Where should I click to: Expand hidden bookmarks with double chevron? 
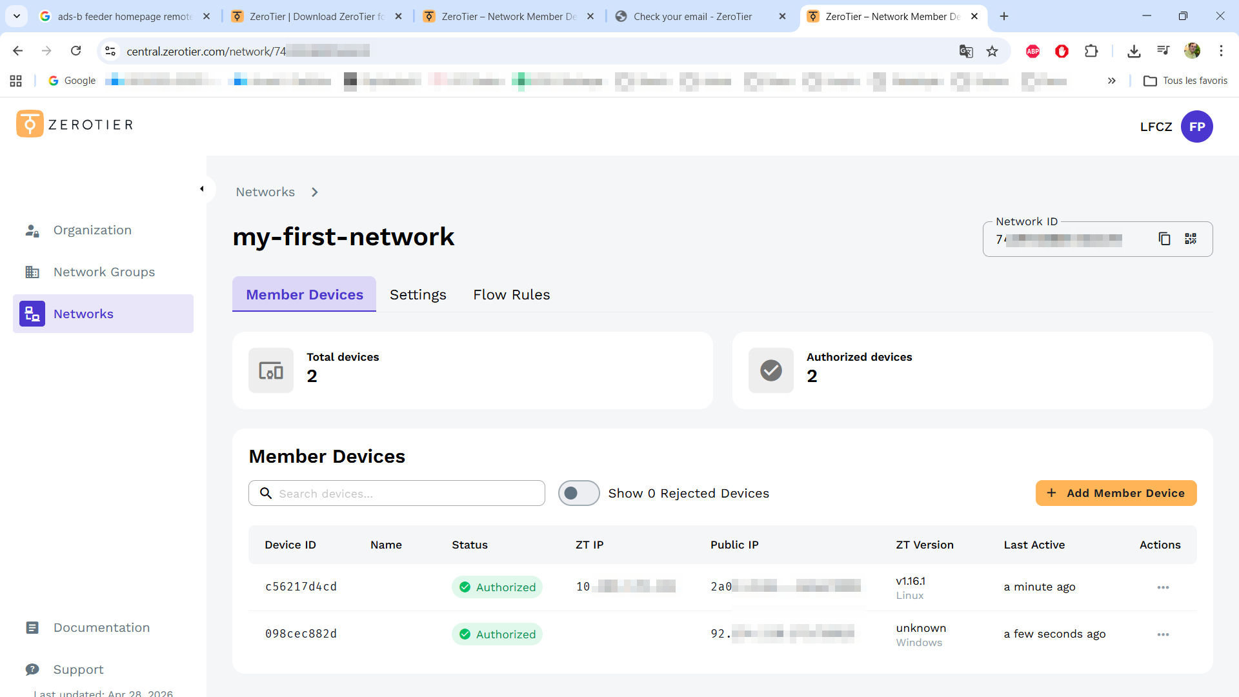1111,81
